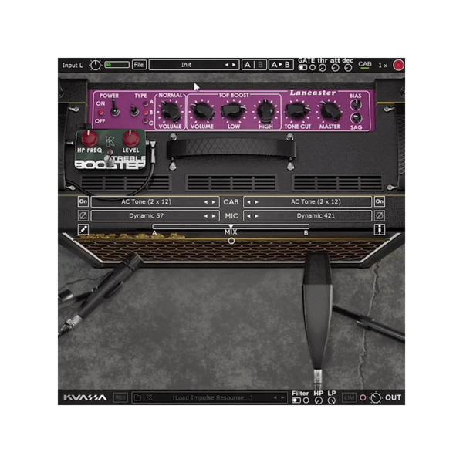Viewport: 463px width, 463px height.
Task: Select amp type C indicator
Action: tap(146, 121)
